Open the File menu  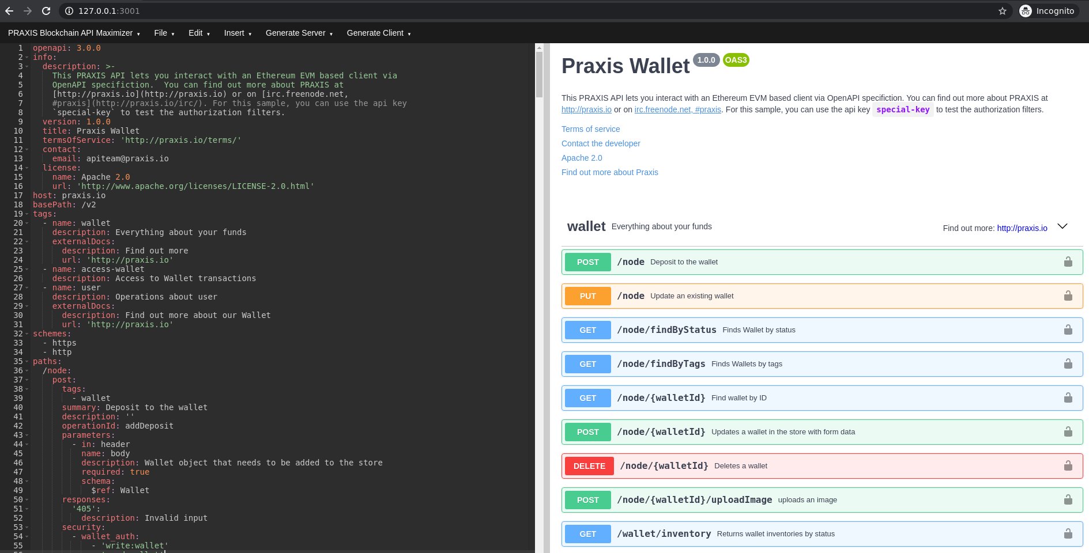[164, 33]
